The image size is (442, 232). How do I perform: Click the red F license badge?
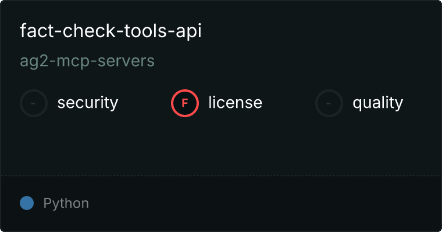point(185,103)
